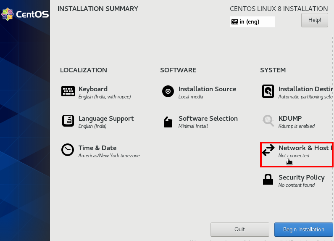334x241 pixels.
Task: Click the Security Policy padlock icon
Action: 268,179
